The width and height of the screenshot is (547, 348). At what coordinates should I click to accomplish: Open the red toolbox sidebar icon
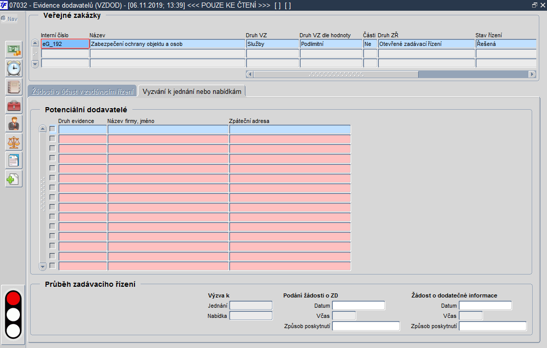tap(14, 105)
